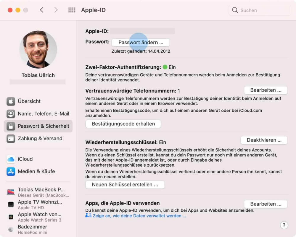Viewport: 296px width, 237px height.
Task: Click the Apple-ID window title text
Action: click(94, 10)
